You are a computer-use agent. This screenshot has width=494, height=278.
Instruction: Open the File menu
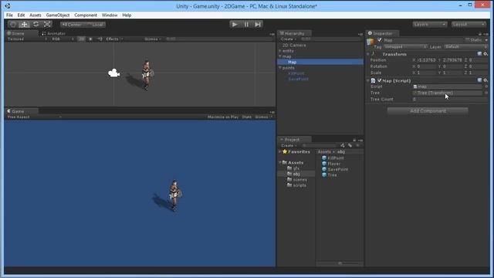click(x=9, y=15)
